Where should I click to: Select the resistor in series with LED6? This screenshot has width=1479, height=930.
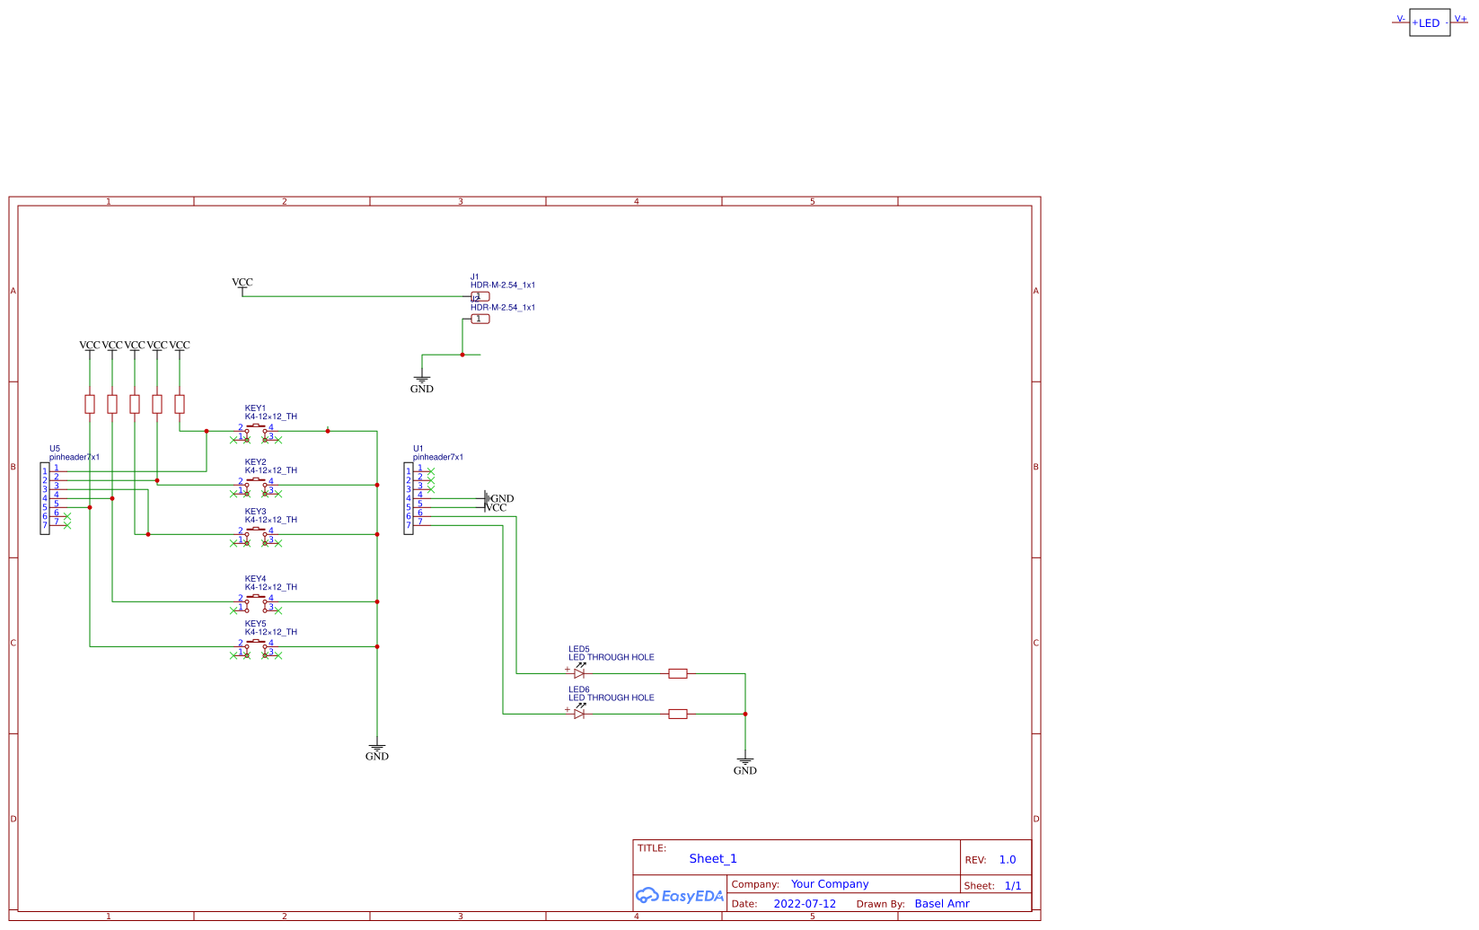point(678,714)
